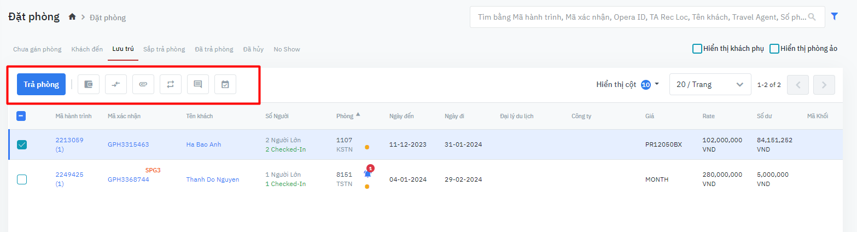Viewport: 857px width, 232px height.
Task: Focus the booking search field
Action: (640, 17)
